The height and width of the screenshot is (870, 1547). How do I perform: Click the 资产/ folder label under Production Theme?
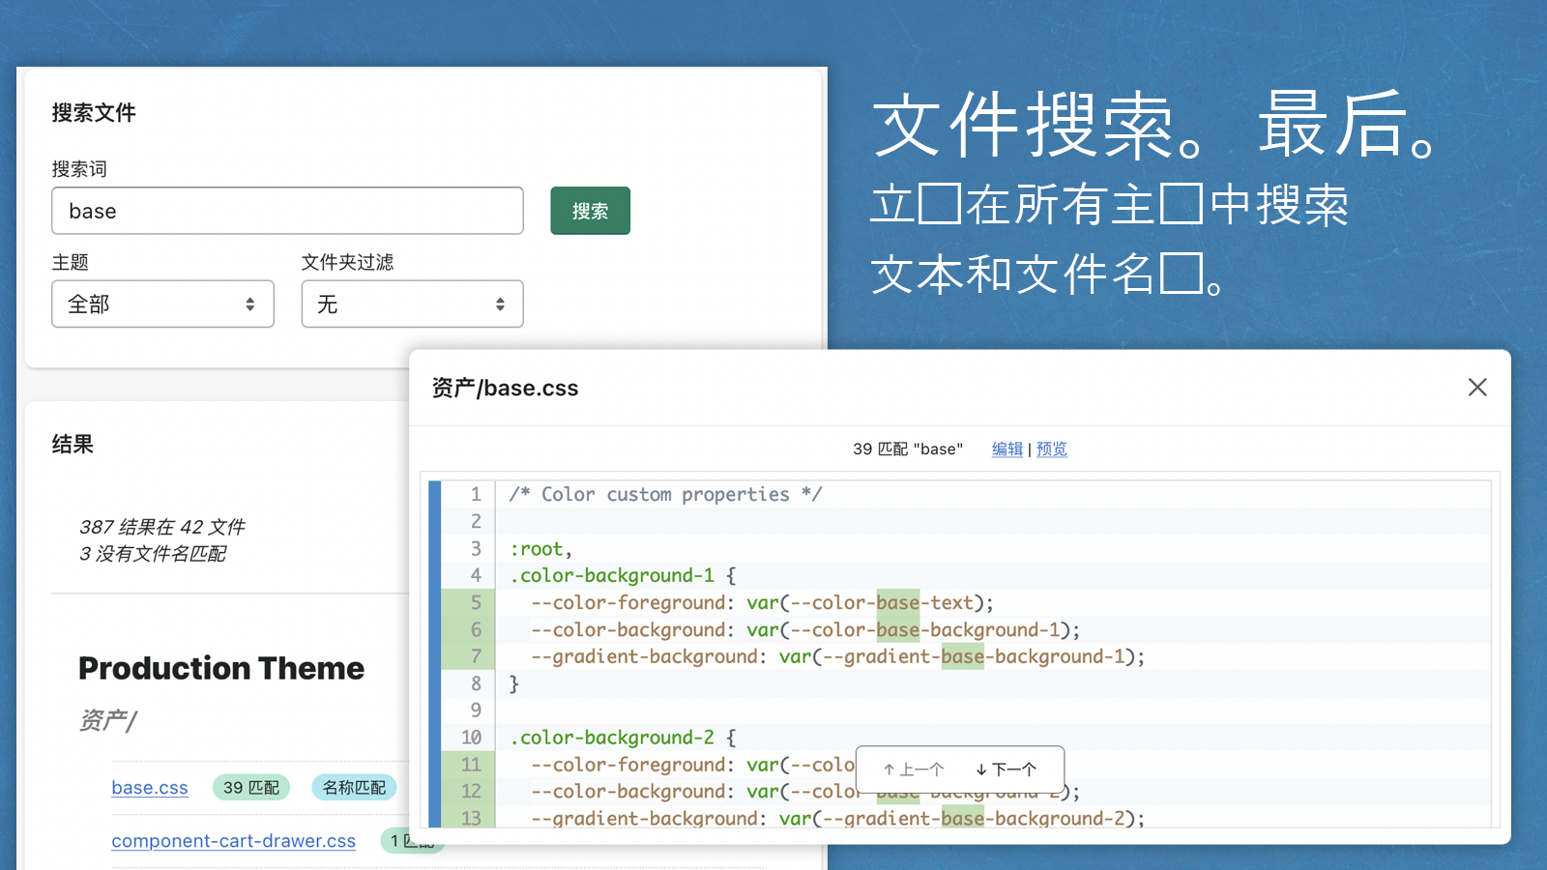tap(107, 720)
